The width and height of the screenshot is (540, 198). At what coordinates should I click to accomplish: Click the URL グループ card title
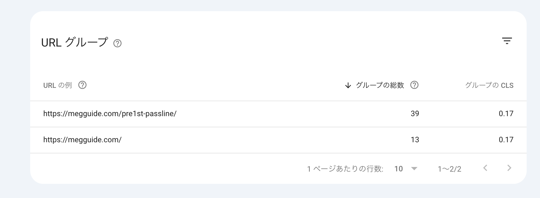pyautogui.click(x=75, y=43)
